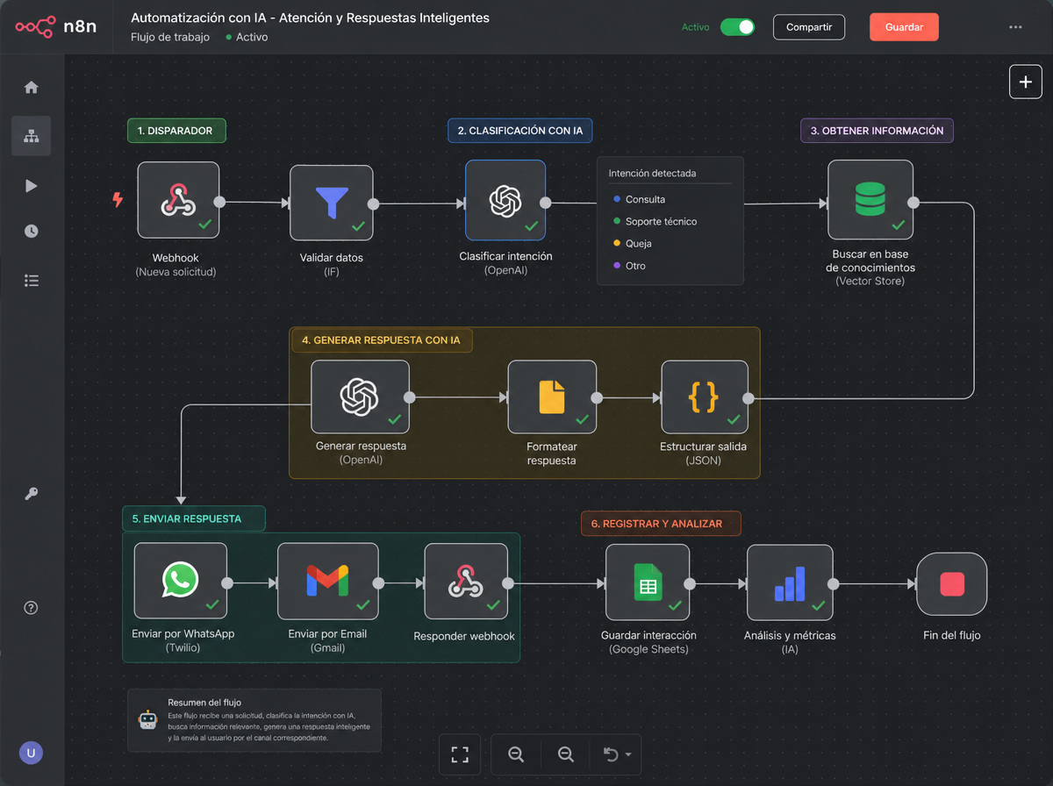Click the Guardar button
Screen dimensions: 1053x786
(x=904, y=27)
